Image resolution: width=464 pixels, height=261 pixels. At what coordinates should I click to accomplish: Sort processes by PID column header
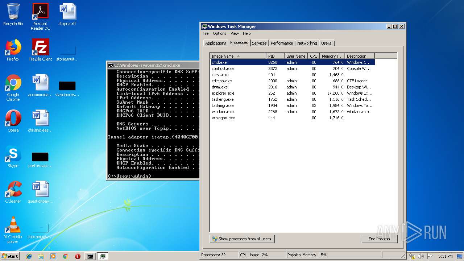pos(275,56)
